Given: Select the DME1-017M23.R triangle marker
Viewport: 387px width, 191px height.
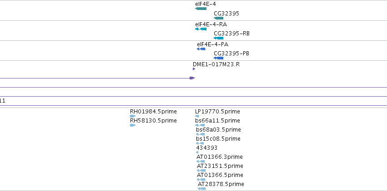Looking at the screenshot, I should point(194,69).
